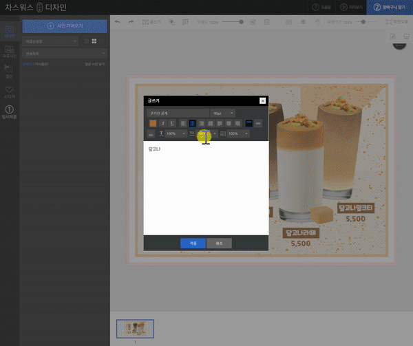This screenshot has height=346, width=413.
Task: Open the character width 100% dropdown
Action: click(176, 133)
